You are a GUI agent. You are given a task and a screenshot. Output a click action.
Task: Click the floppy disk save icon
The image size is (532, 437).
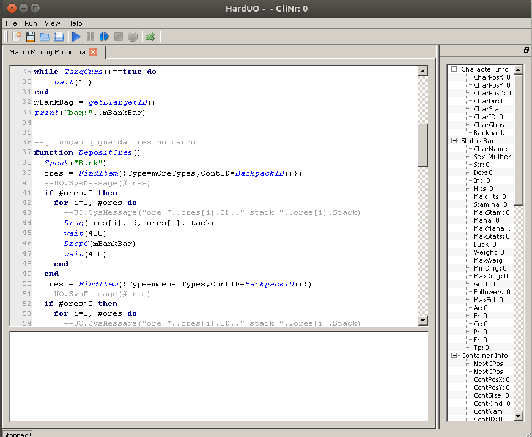tap(30, 37)
